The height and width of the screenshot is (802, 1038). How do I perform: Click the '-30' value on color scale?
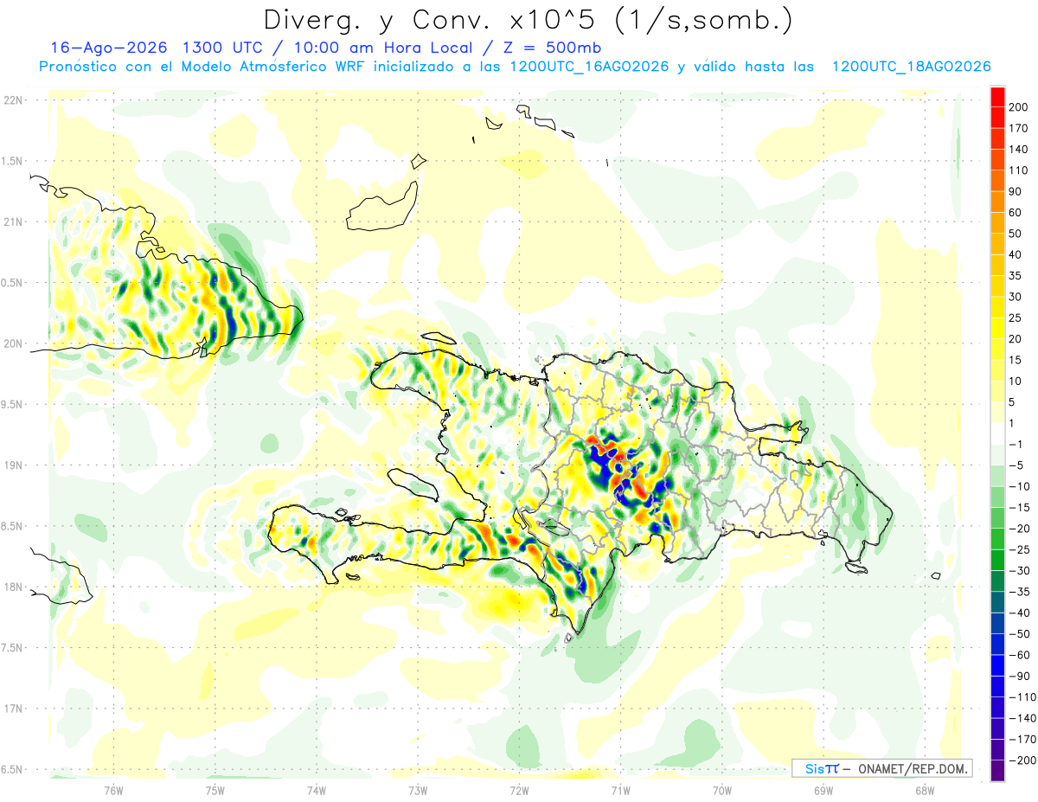[x=1018, y=570]
